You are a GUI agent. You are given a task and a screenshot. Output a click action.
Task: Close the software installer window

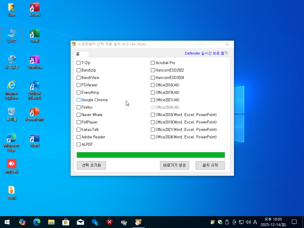[x=227, y=44]
